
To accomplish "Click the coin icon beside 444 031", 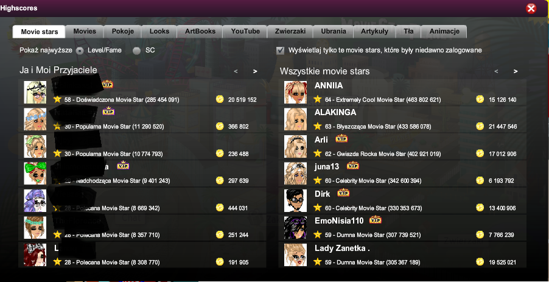I will (x=220, y=208).
